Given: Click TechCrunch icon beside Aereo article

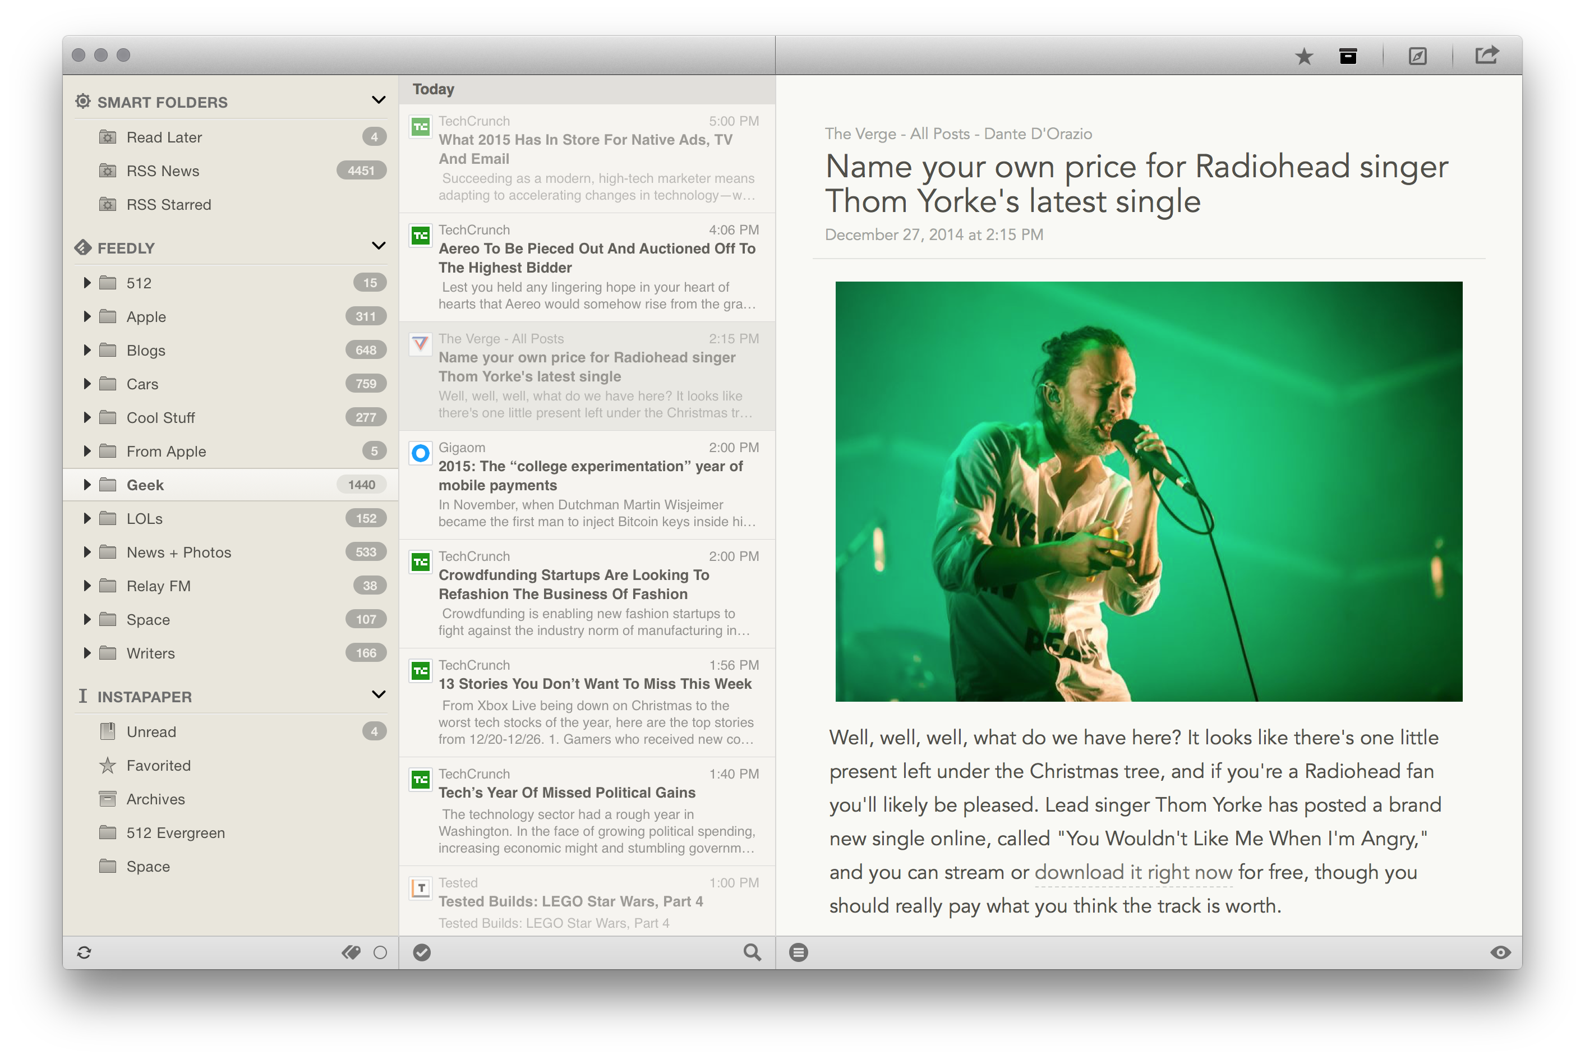Looking at the screenshot, I should coord(420,236).
